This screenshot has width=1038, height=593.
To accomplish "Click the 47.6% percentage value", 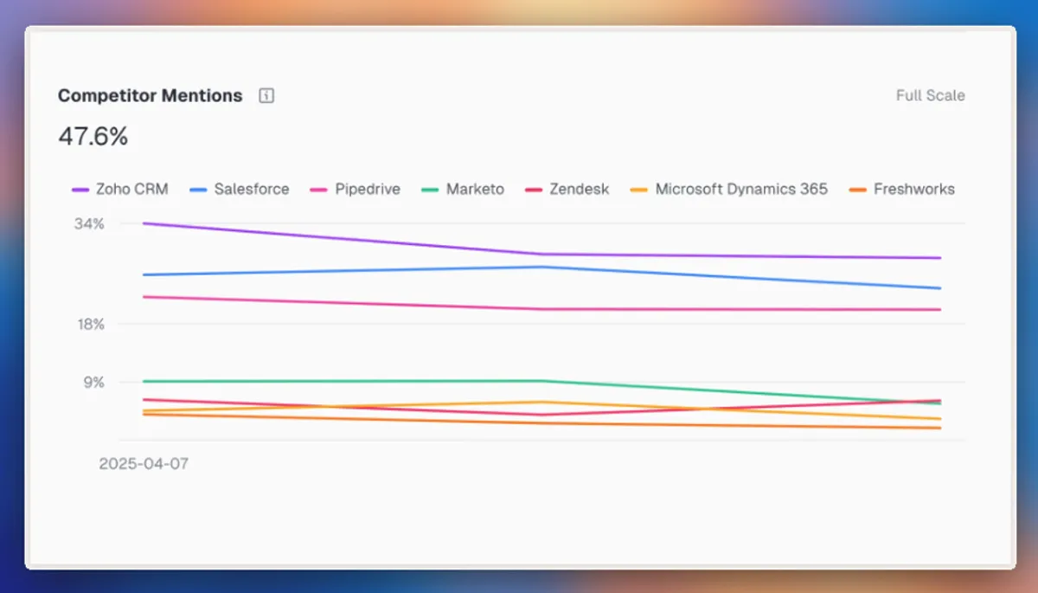I will [x=93, y=135].
